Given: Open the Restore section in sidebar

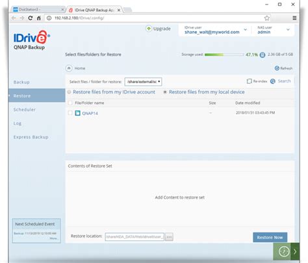Looking at the screenshot, I should click(x=37, y=95).
